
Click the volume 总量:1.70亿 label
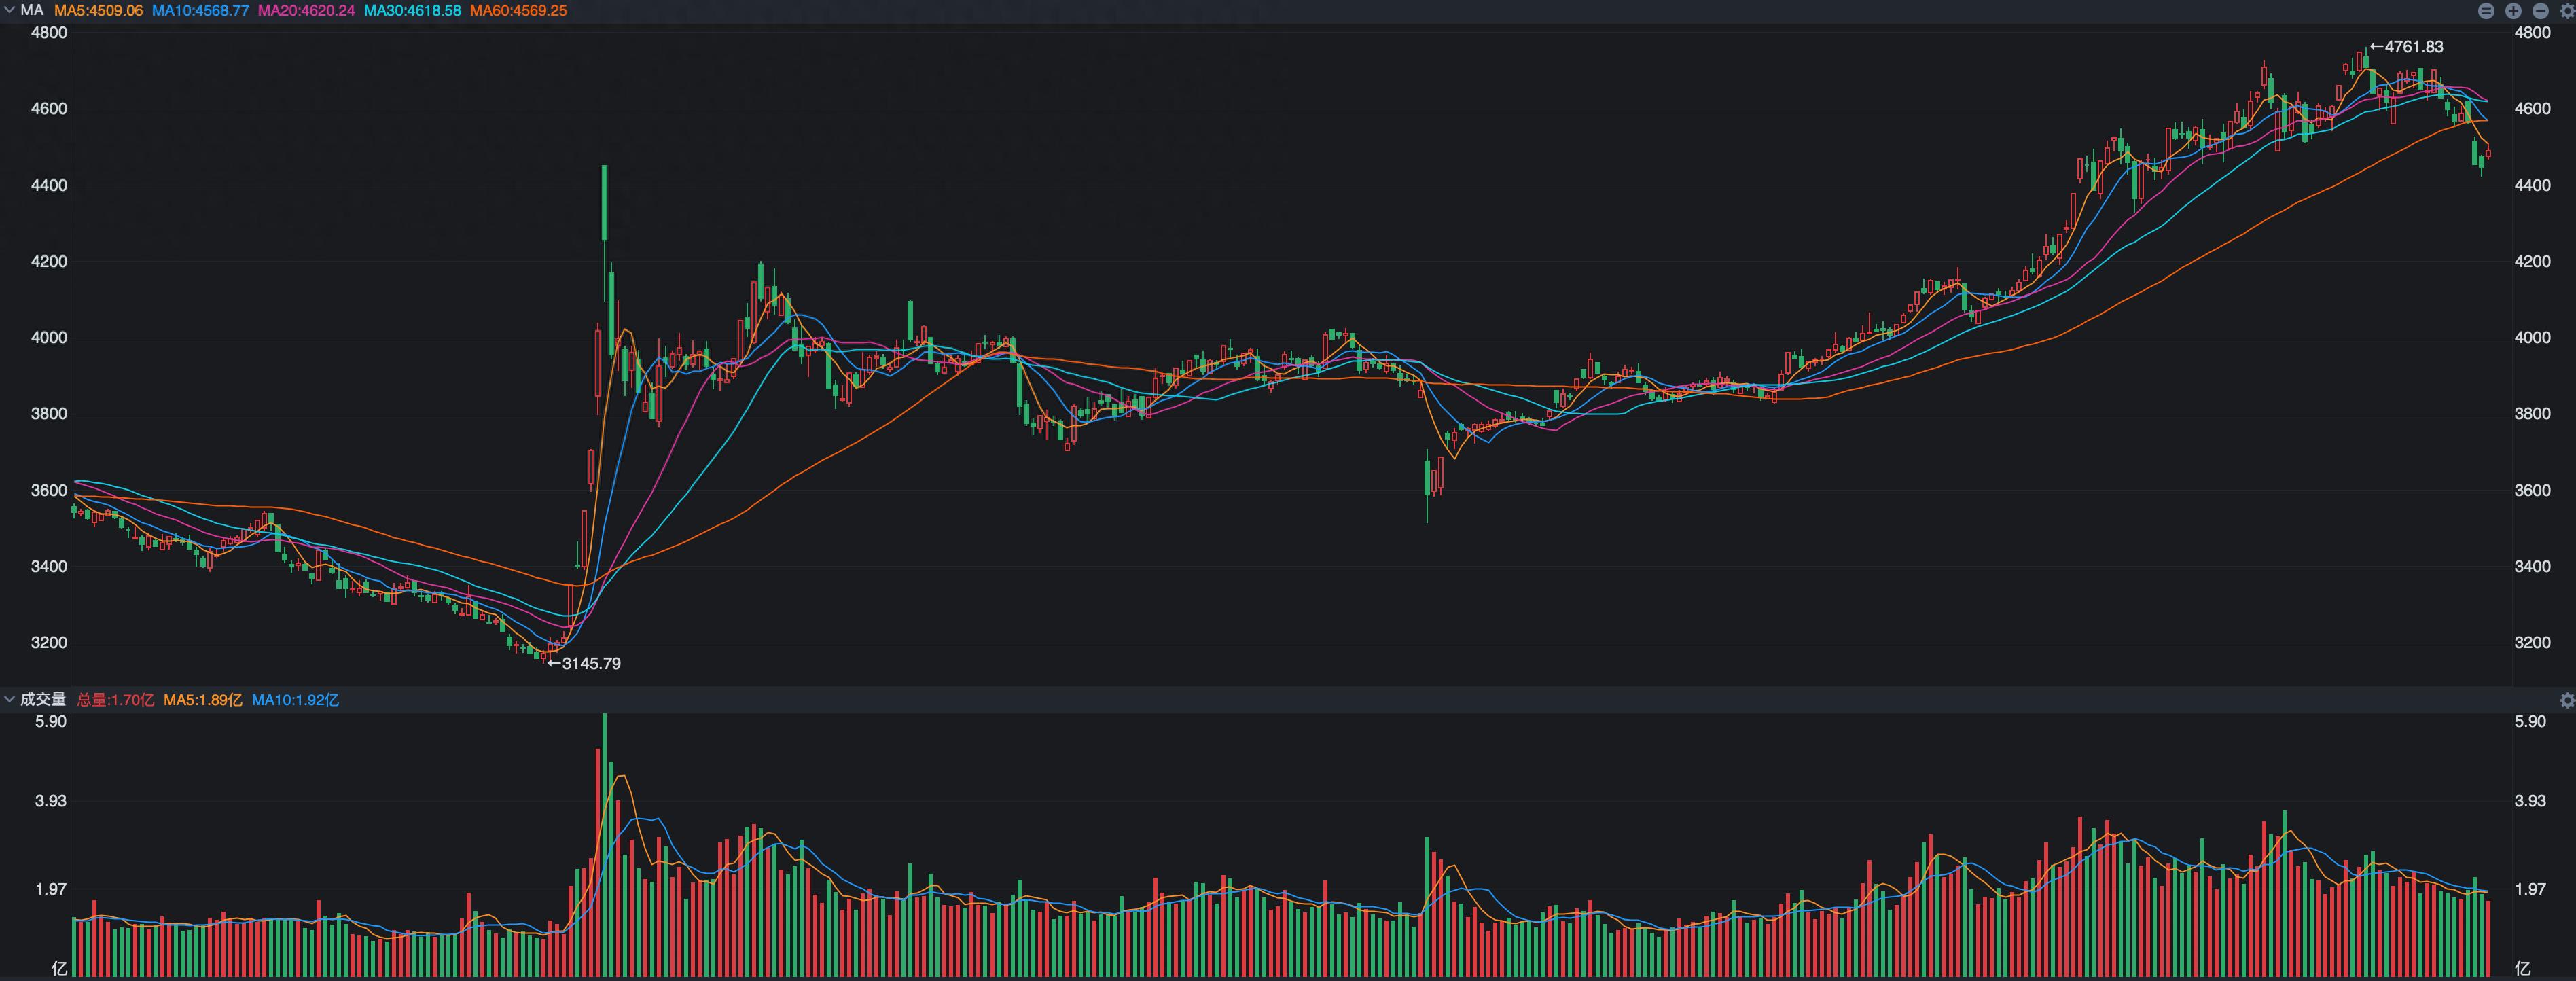point(116,700)
